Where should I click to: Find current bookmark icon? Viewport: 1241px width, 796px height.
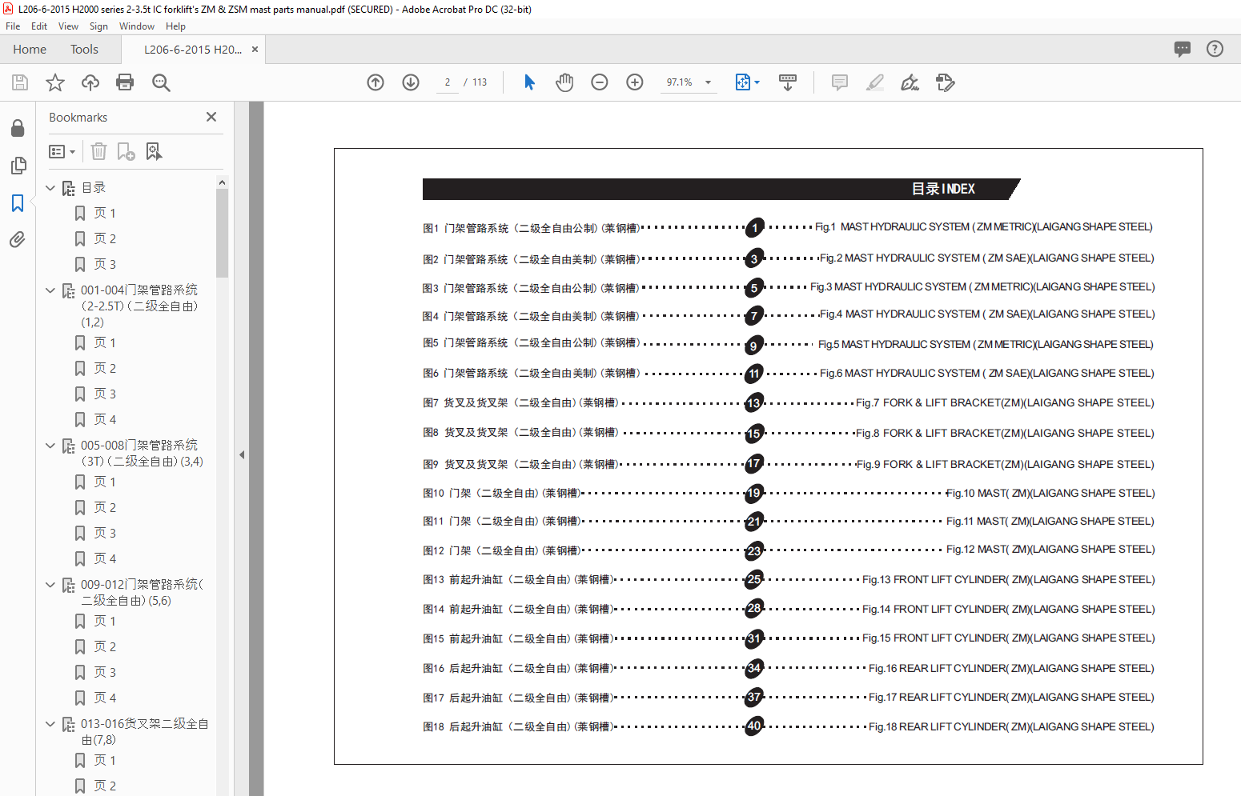[x=154, y=151]
